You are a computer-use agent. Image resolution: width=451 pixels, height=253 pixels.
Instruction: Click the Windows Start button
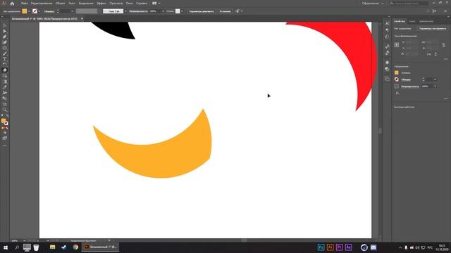6,247
